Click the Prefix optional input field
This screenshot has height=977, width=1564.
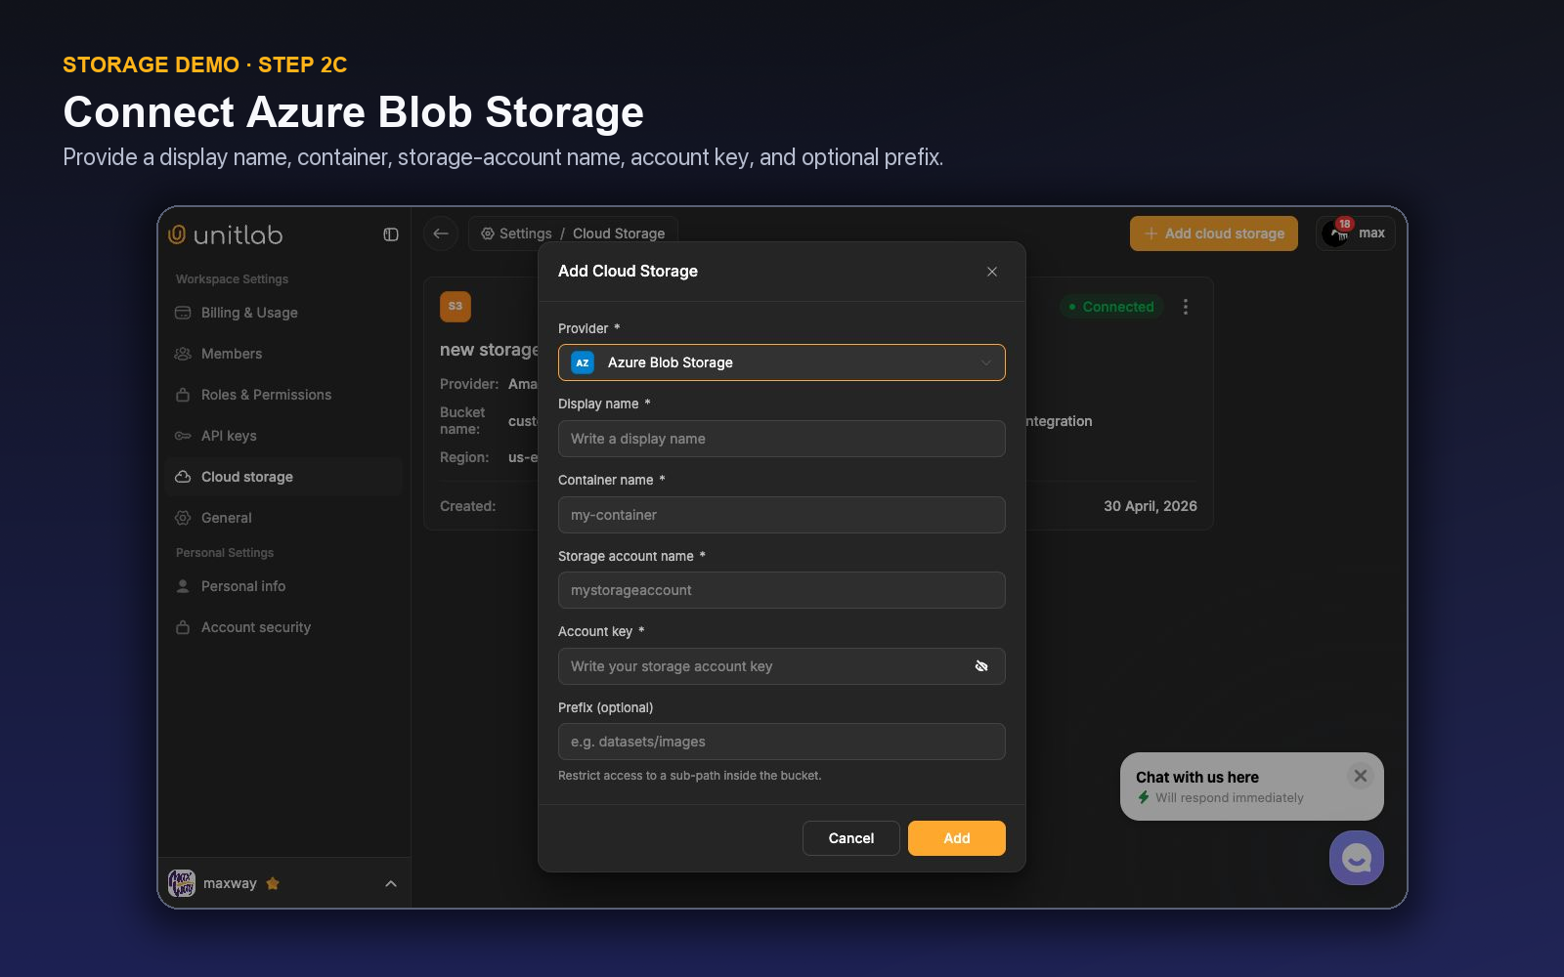pos(782,742)
